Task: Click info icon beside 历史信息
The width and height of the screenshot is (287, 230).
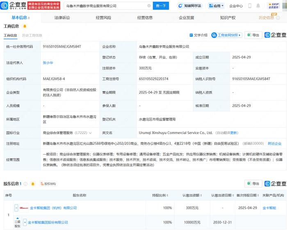Action: click(x=278, y=18)
